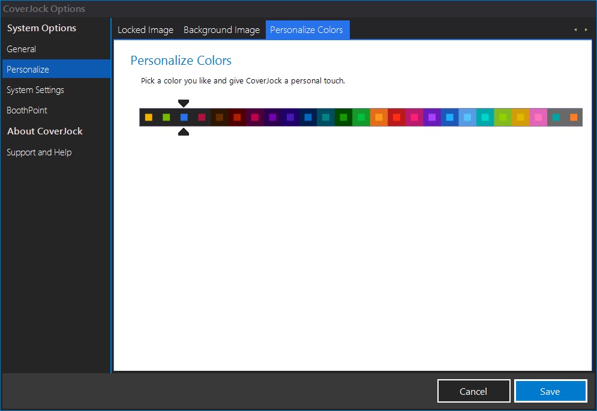Choose the blue swatch on dark navy

(308, 118)
